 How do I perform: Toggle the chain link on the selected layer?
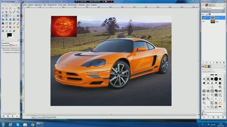click(207, 18)
